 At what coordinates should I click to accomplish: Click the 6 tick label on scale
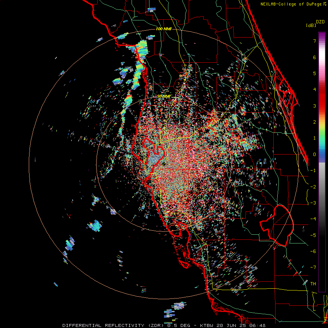point(314,57)
